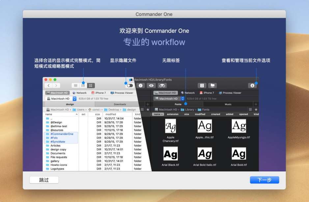Switch to thumbnails grid view icon
The image size is (309, 202).
[91, 86]
